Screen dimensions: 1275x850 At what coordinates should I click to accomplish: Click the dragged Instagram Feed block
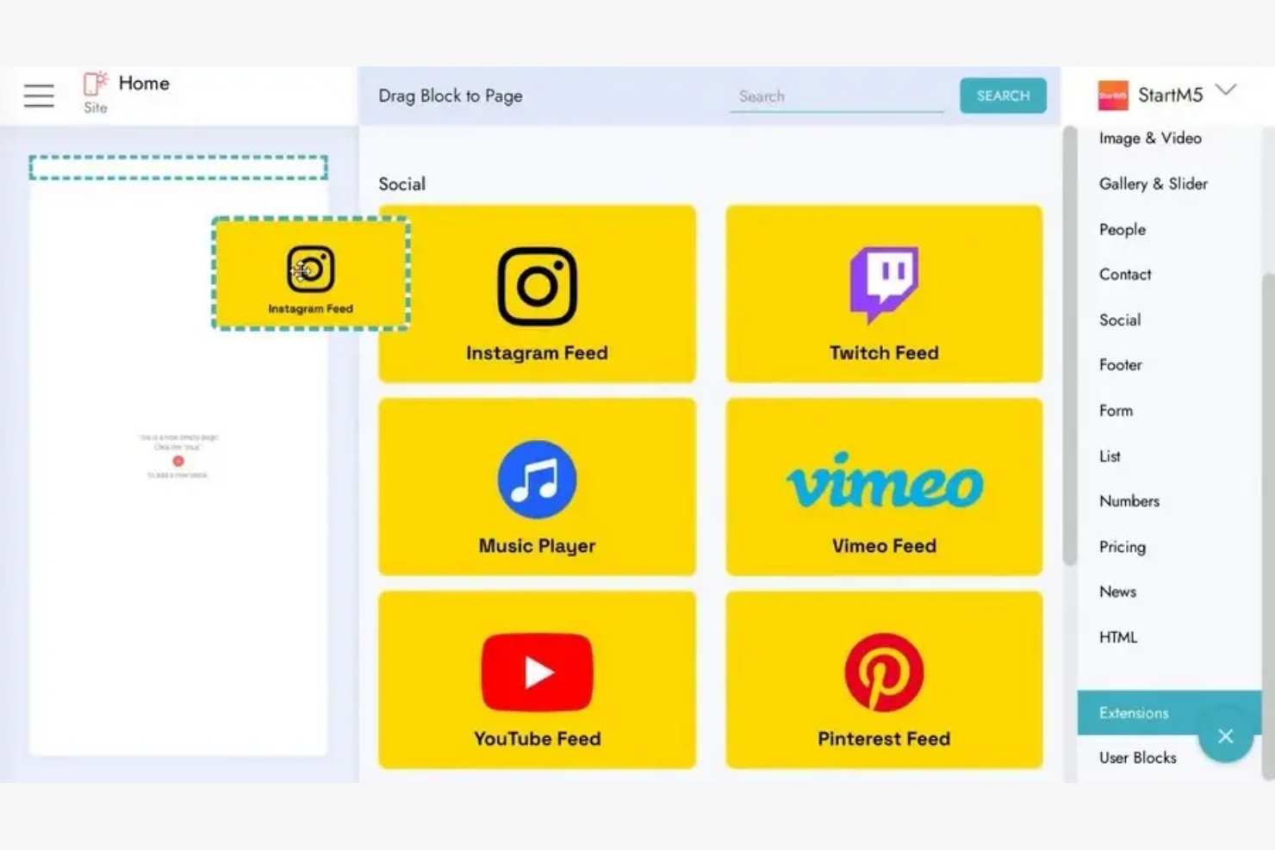311,274
